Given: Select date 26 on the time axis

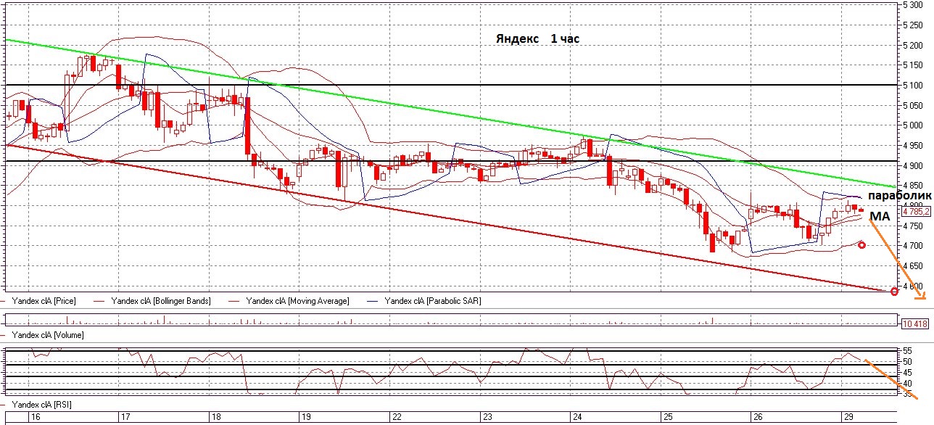Looking at the screenshot, I should pos(759,417).
